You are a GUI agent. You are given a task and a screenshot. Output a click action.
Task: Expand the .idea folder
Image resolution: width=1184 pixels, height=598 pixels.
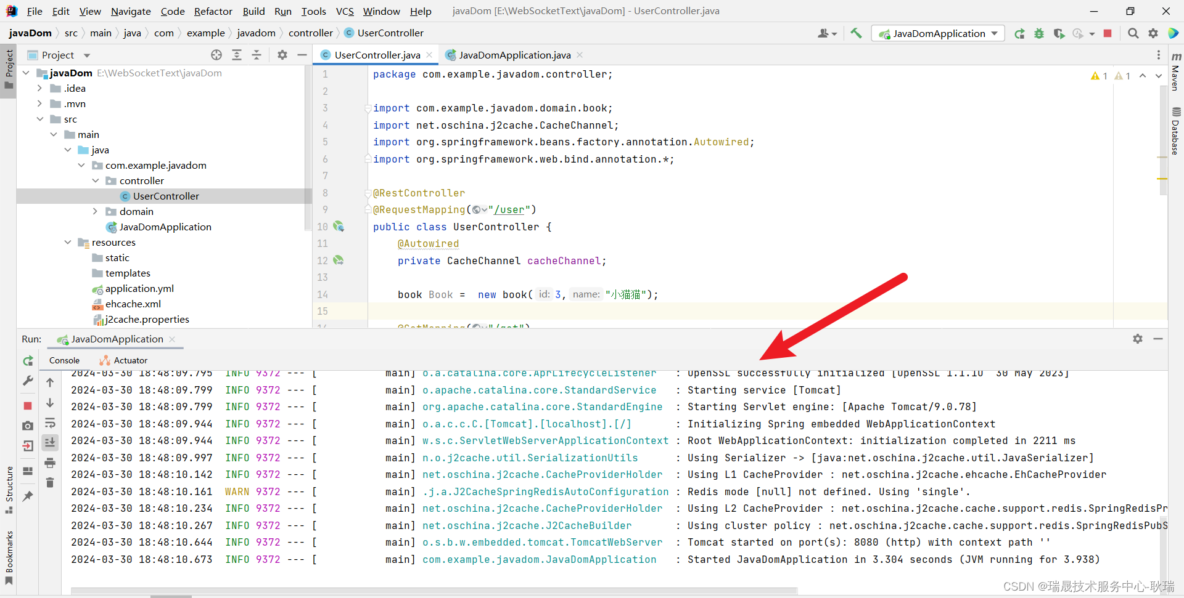(x=39, y=89)
